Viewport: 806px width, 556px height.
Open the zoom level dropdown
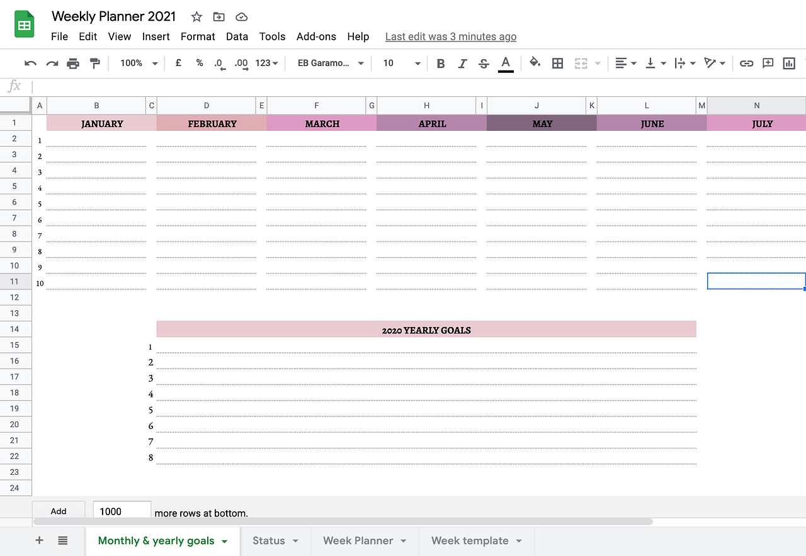pos(137,63)
